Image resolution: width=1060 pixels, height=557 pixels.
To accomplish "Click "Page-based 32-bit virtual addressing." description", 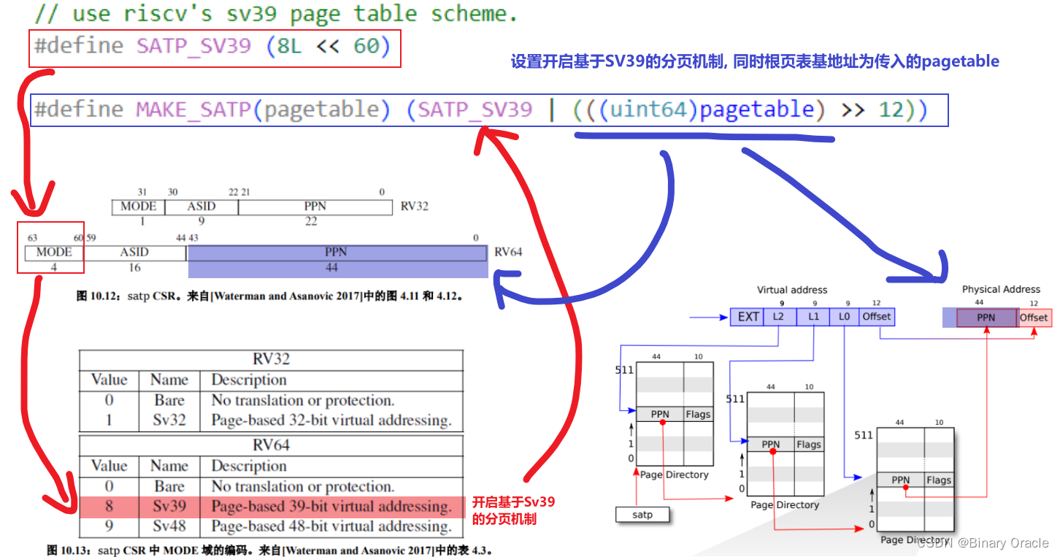I will (x=331, y=420).
